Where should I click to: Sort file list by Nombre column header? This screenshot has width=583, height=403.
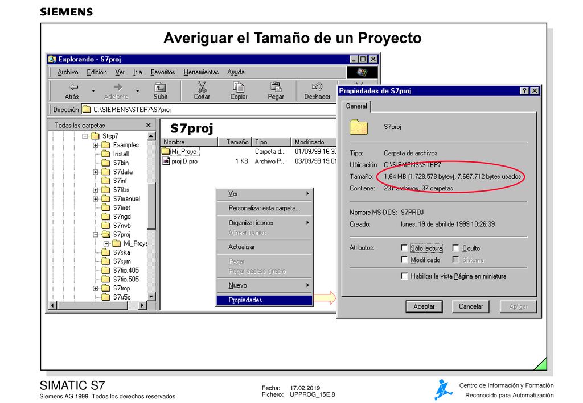(x=189, y=142)
